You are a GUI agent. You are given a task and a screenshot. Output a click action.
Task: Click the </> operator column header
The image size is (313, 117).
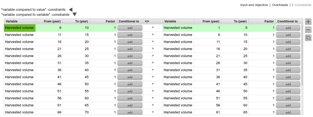click(x=153, y=21)
